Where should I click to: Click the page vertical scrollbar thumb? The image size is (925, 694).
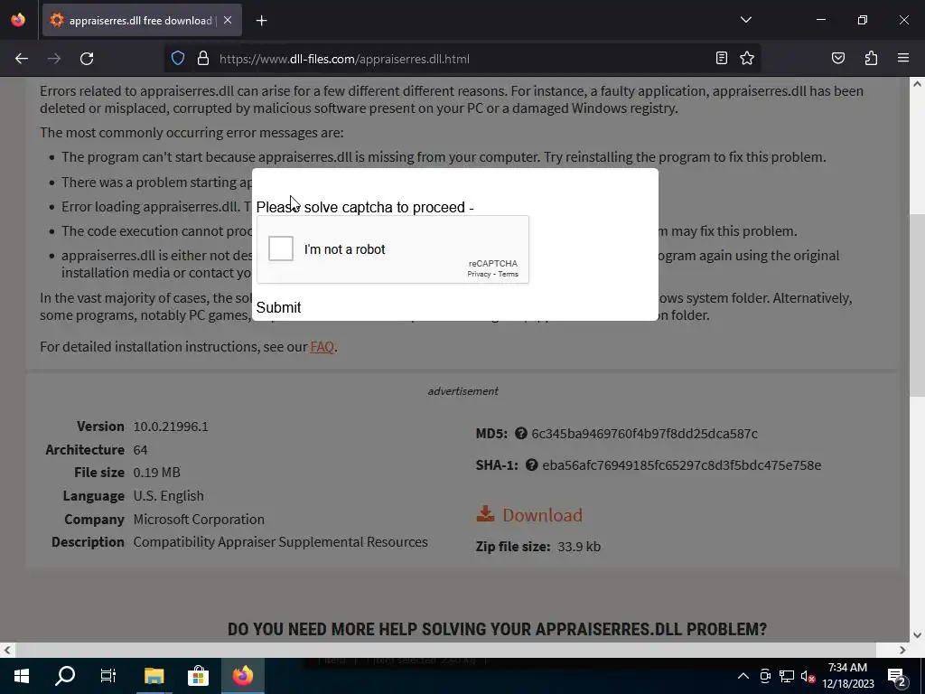[x=918, y=305]
